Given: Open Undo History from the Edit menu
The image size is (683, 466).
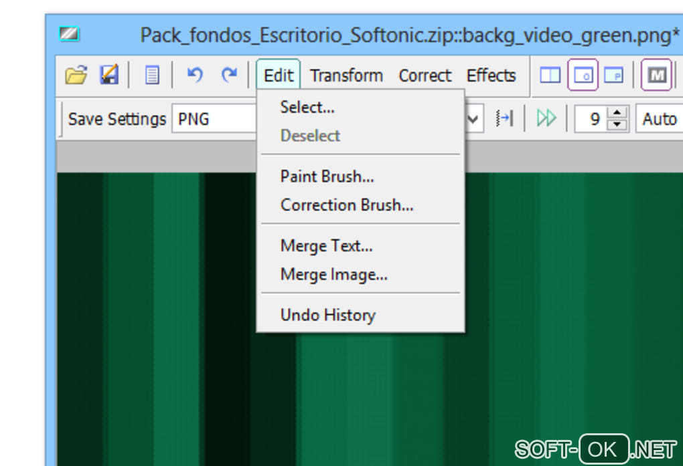Looking at the screenshot, I should tap(360, 315).
